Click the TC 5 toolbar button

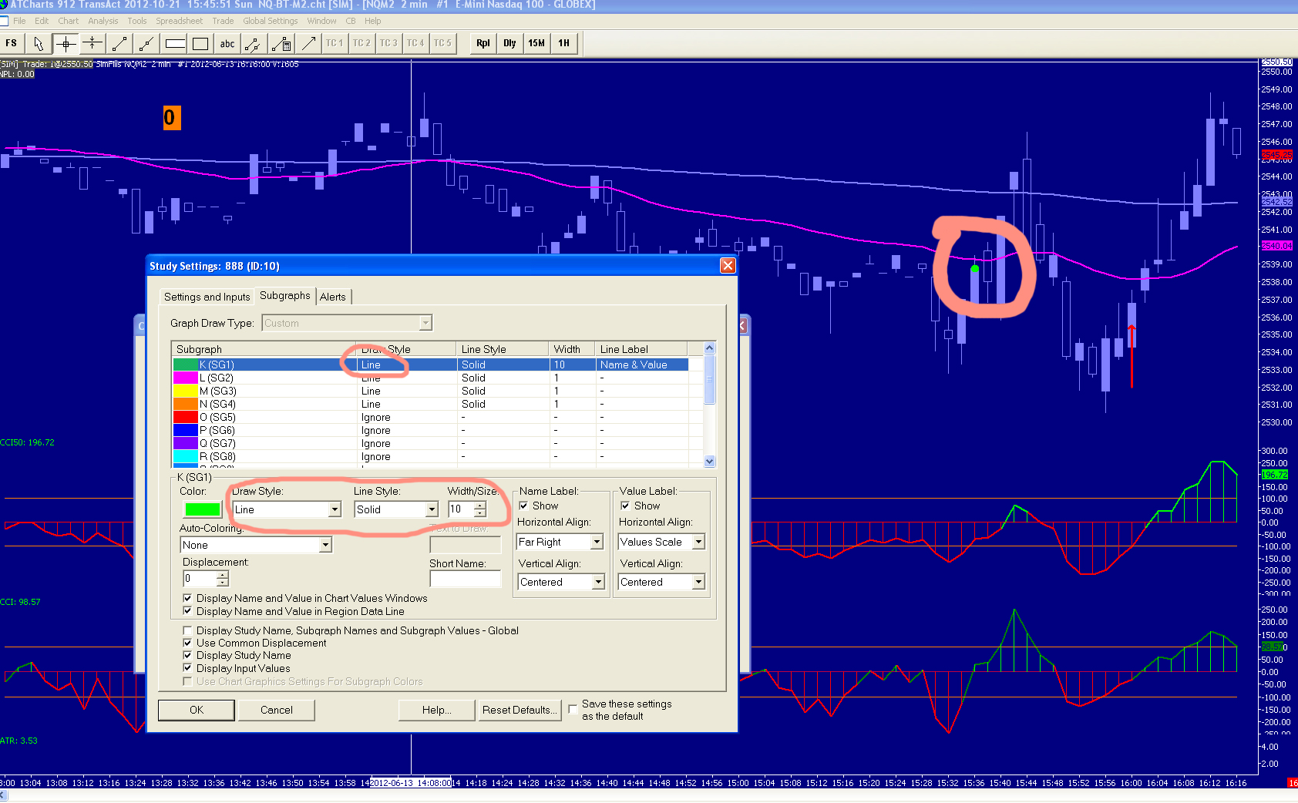442,43
